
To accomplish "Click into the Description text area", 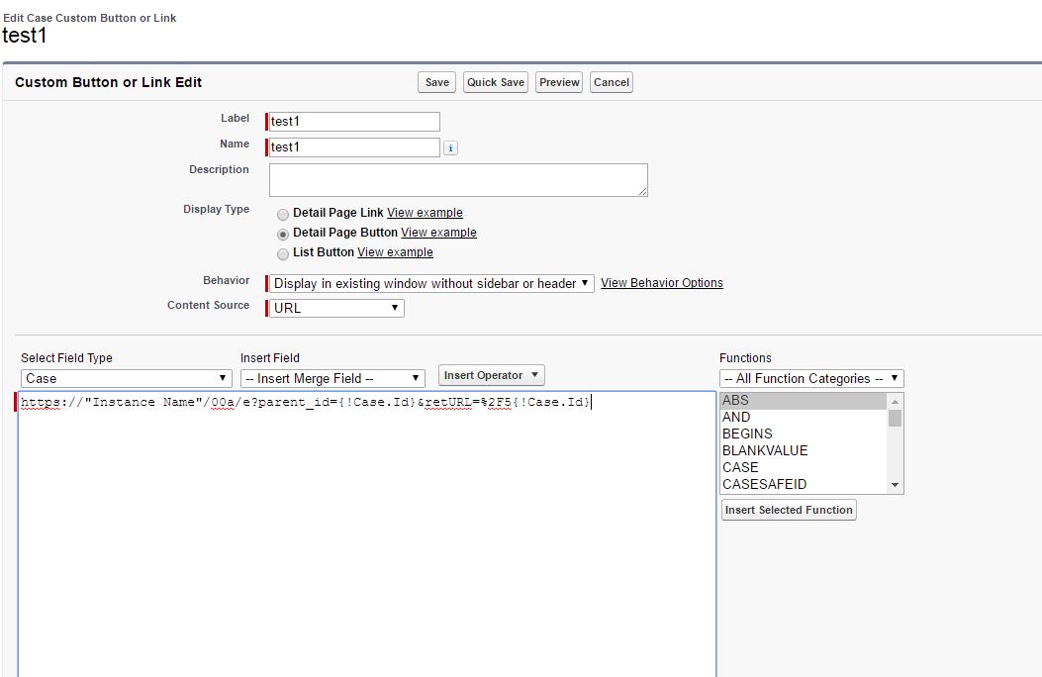I will click(458, 180).
